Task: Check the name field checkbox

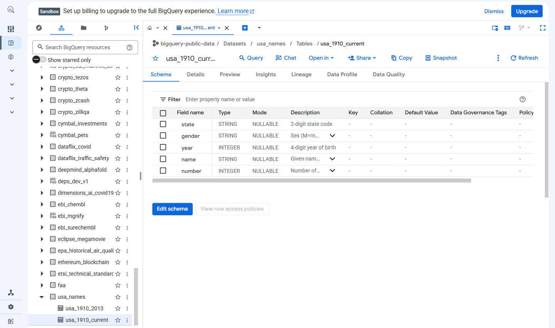Action: [163, 159]
